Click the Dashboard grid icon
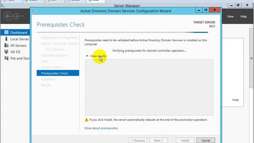Image resolution: width=254 pixels, height=143 pixels. coord(6,32)
